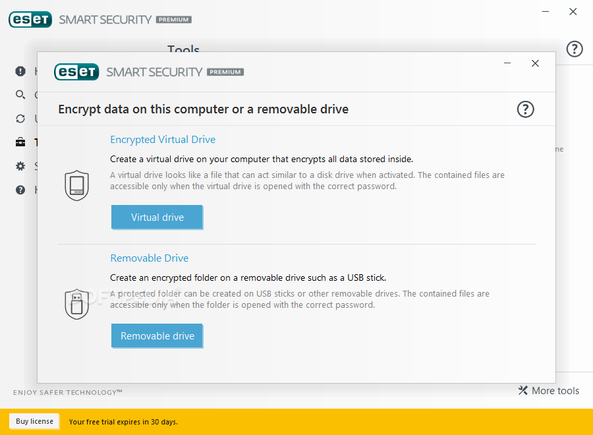Open the Virtual drive encryption wizard

(157, 217)
